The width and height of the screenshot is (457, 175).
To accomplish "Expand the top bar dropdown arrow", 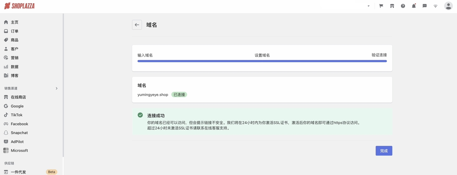I will pyautogui.click(x=368, y=6).
